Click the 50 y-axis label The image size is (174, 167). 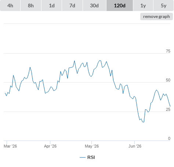tap(168, 80)
